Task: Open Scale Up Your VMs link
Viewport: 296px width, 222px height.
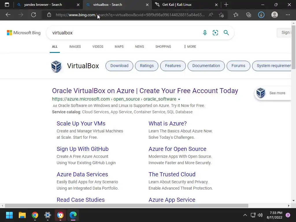Action: coord(81,123)
